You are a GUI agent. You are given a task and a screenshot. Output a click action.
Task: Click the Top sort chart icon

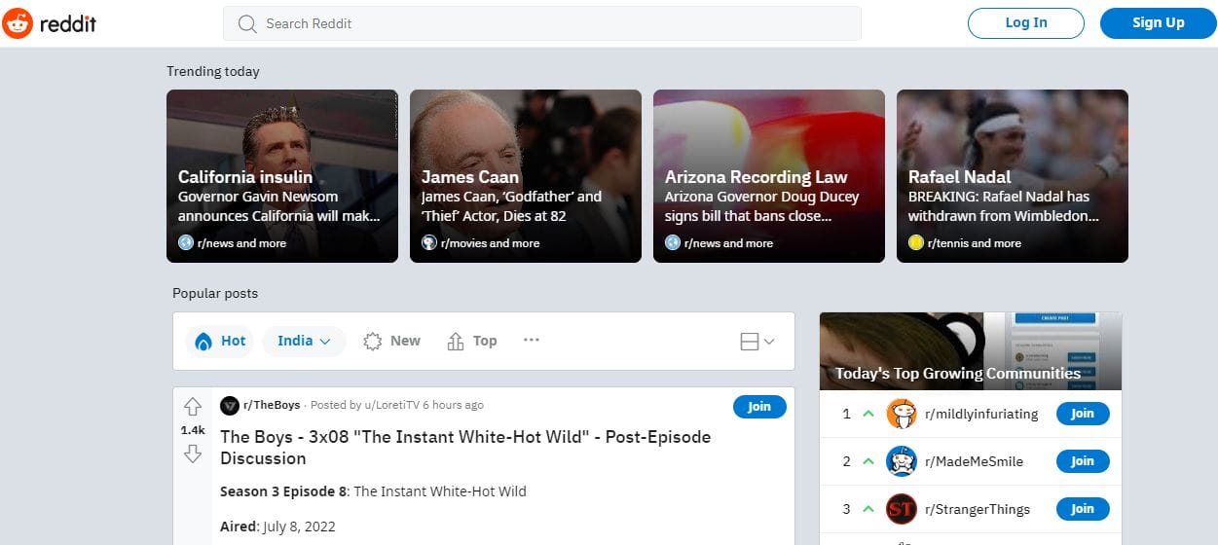point(455,342)
